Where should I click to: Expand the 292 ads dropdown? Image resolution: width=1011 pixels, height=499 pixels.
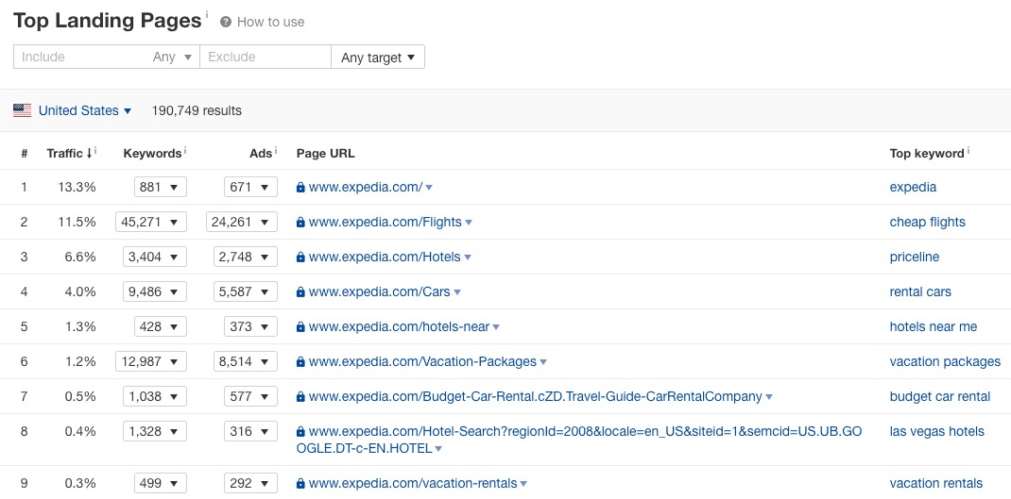(x=250, y=483)
